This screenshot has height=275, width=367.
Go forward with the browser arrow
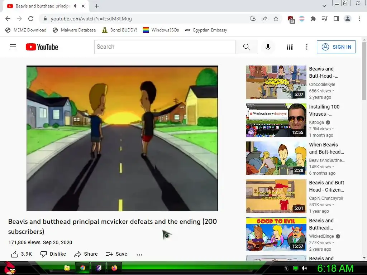click(x=19, y=19)
